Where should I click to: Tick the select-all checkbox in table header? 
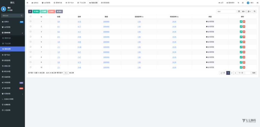(31, 17)
